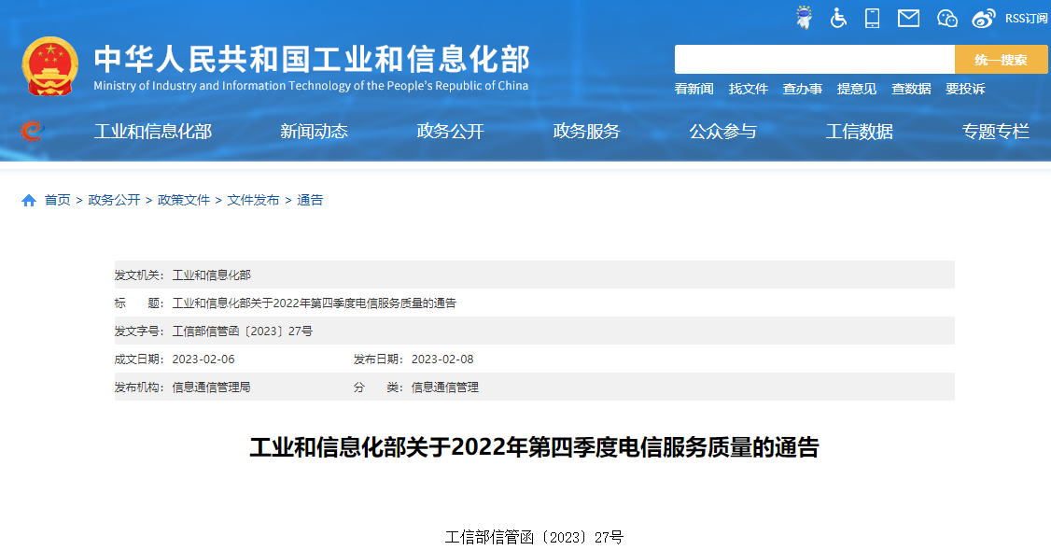Click the 发布机构 value 信息通信管理局

pyautogui.click(x=212, y=388)
